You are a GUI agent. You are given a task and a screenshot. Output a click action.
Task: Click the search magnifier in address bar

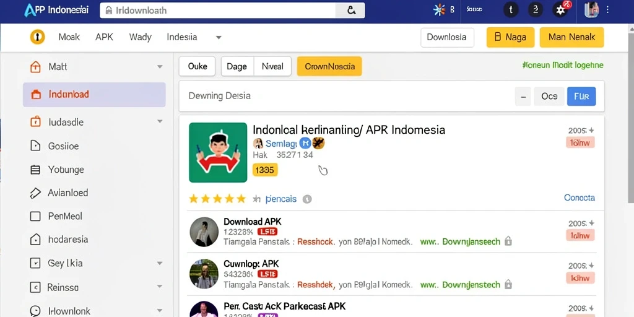[352, 11]
